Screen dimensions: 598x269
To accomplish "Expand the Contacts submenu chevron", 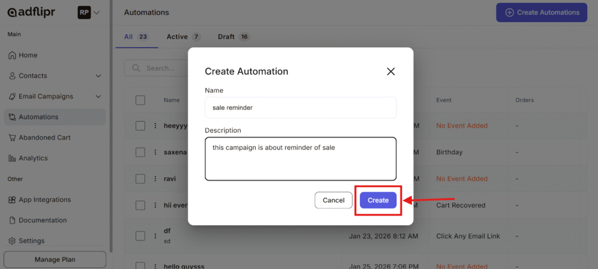I will coord(98,76).
